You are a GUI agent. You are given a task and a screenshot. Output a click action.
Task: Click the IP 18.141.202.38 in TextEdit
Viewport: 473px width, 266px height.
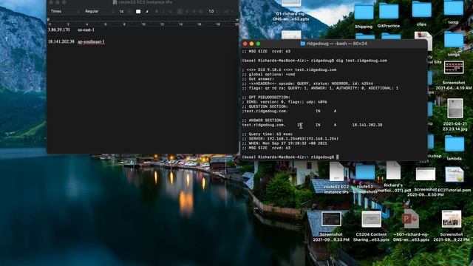tap(61, 41)
